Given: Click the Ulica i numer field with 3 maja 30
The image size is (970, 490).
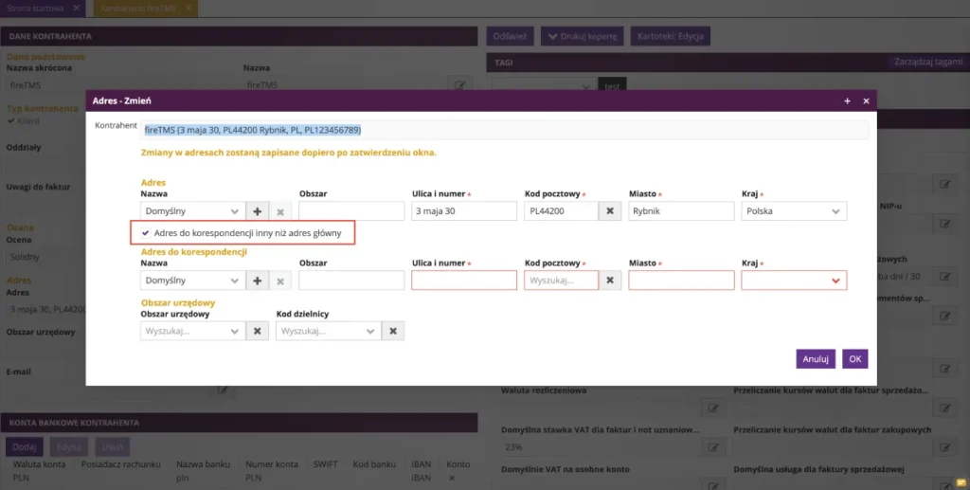Looking at the screenshot, I should [464, 211].
